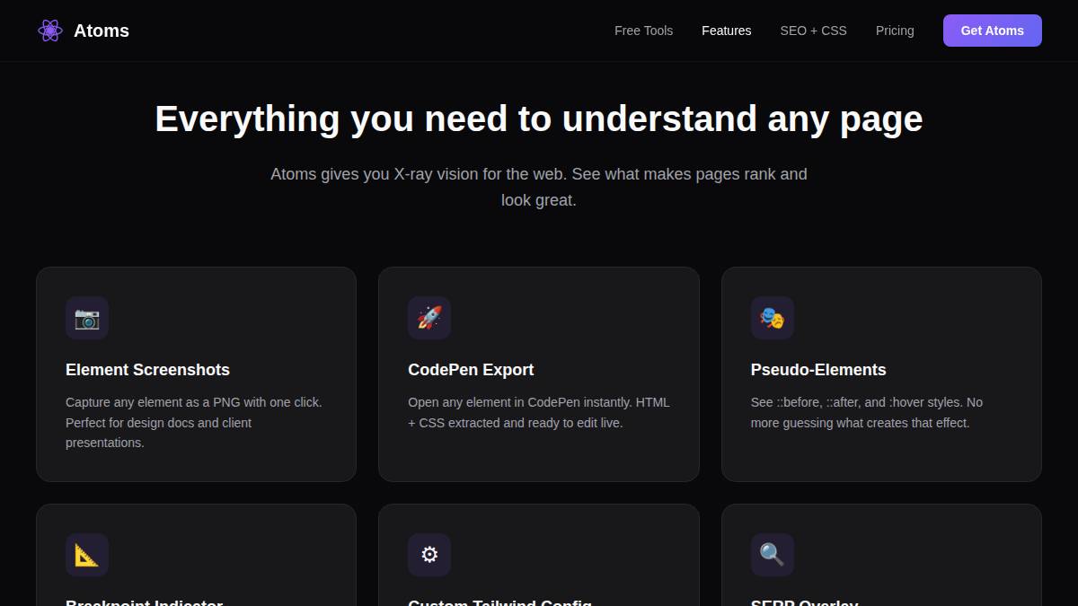Click the 'Everything you need' main headline
The image size is (1078, 606).
(538, 119)
